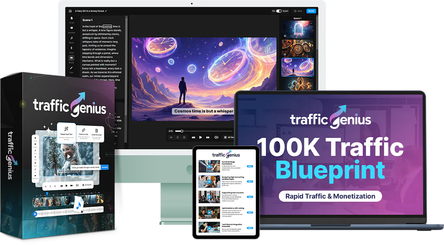This screenshot has height=245, width=444.
Task: Toggle the Pro/Expert mode switch
Action: 279,11
